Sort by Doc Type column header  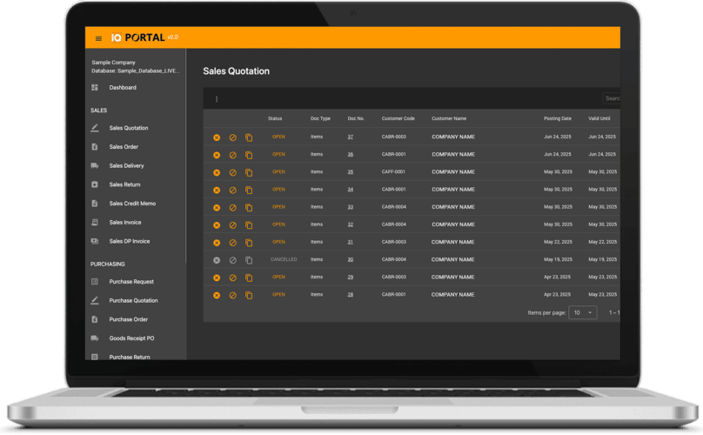coord(320,118)
